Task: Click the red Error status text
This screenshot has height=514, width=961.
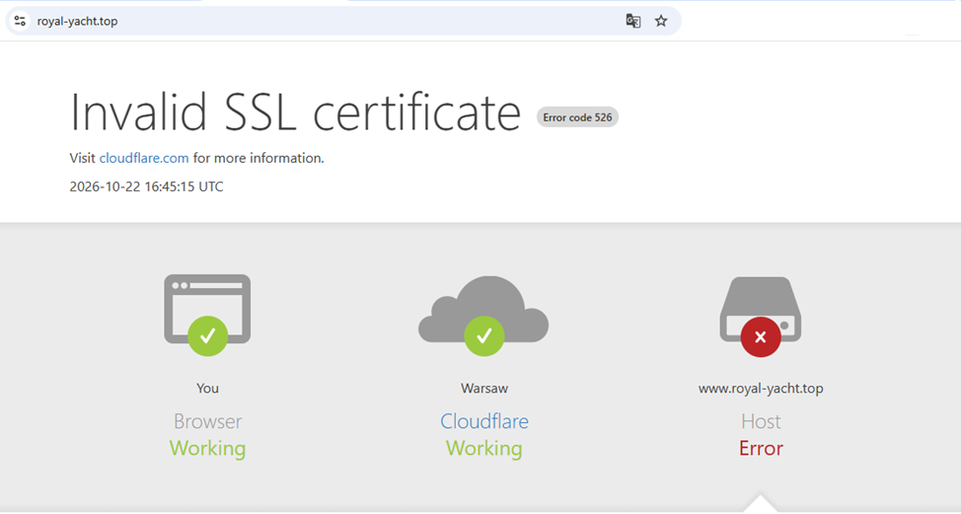Action: (x=761, y=449)
